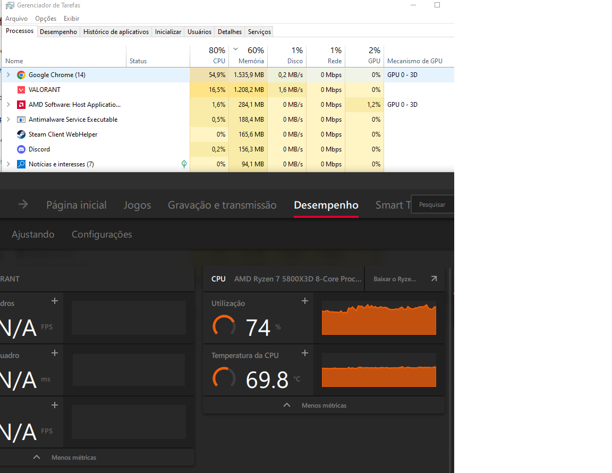Click the AMD Software process icon

(x=21, y=105)
